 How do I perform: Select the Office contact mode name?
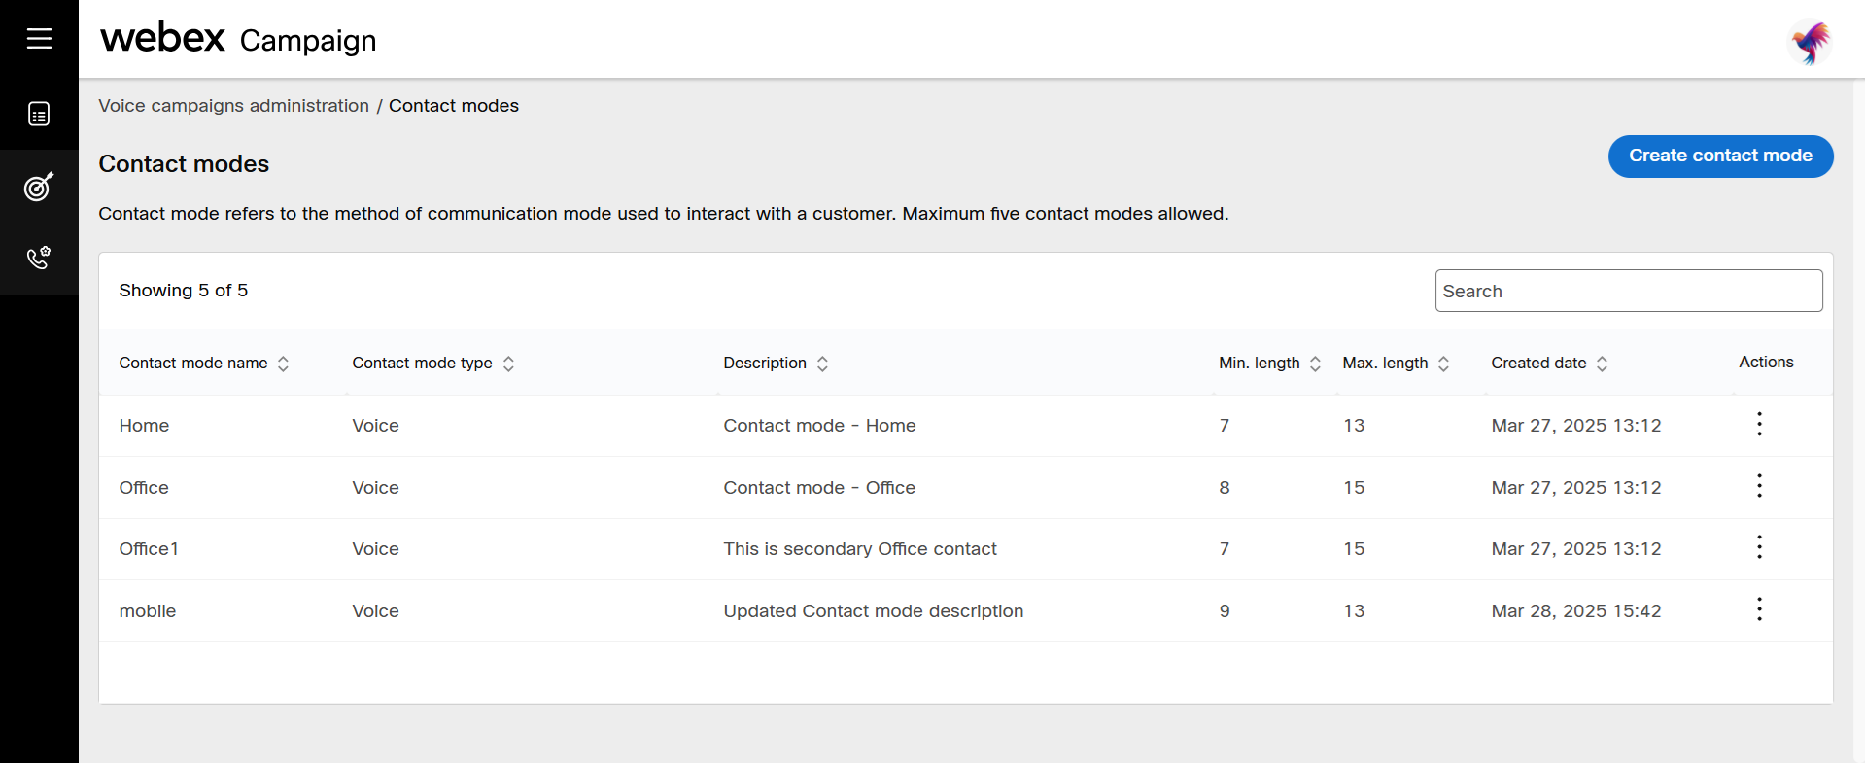pyautogui.click(x=144, y=488)
